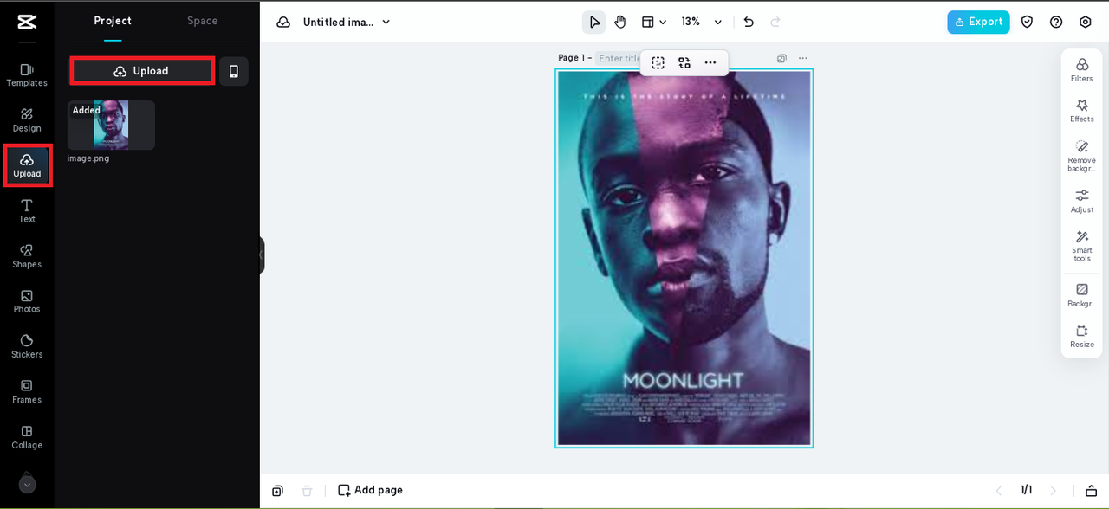Collapse the left panel handle
This screenshot has height=509, width=1109.
point(261,255)
